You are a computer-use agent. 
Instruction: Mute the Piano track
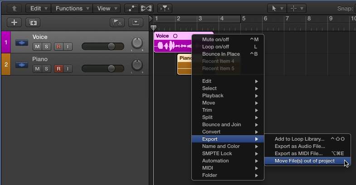pyautogui.click(x=38, y=69)
